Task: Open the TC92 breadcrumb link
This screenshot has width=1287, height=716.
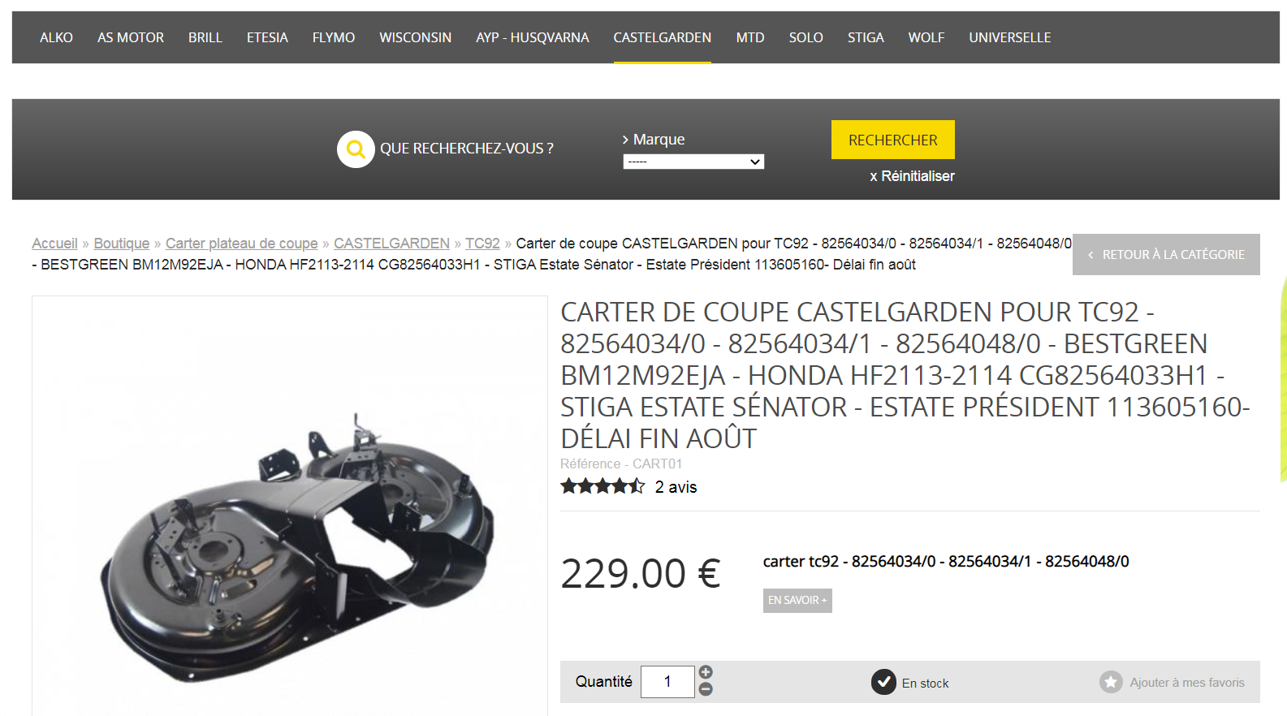Action: pyautogui.click(x=482, y=244)
